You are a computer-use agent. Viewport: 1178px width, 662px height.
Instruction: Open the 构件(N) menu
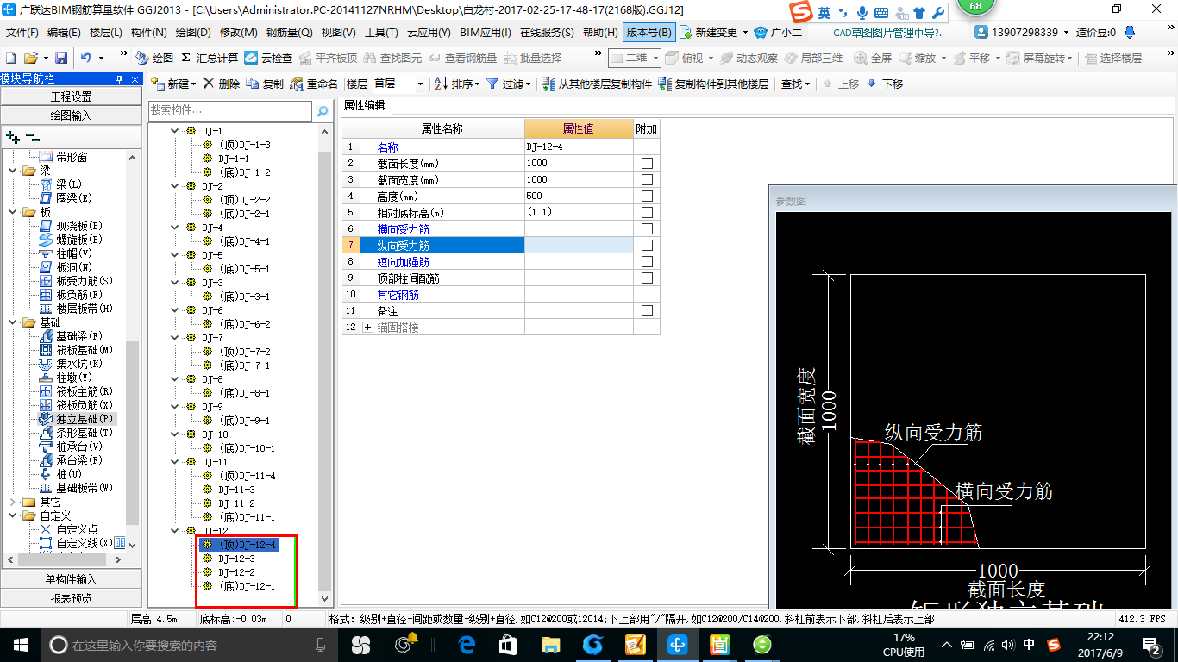pyautogui.click(x=148, y=32)
